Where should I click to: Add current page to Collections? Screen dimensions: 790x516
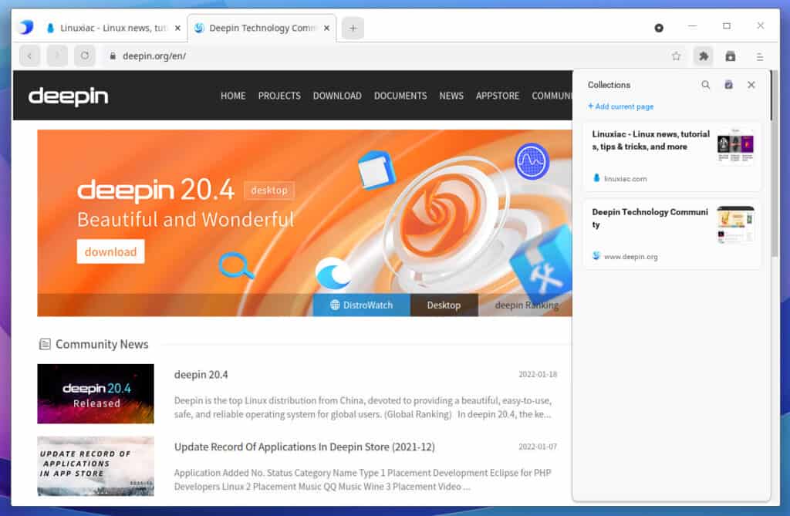coord(621,106)
